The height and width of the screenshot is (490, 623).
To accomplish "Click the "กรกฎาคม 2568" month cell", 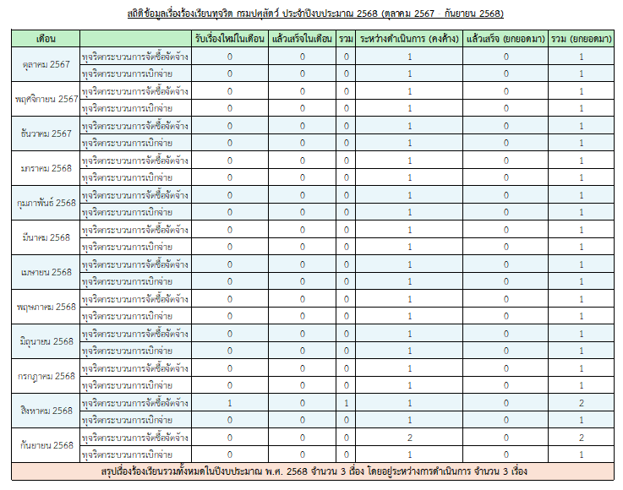I will point(46,376).
